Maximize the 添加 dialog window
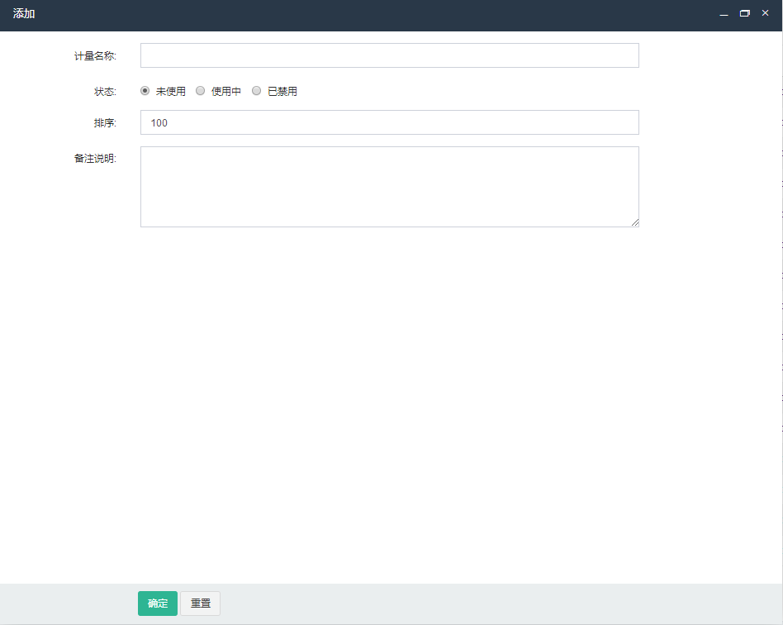Image resolution: width=783 pixels, height=625 pixels. [744, 13]
